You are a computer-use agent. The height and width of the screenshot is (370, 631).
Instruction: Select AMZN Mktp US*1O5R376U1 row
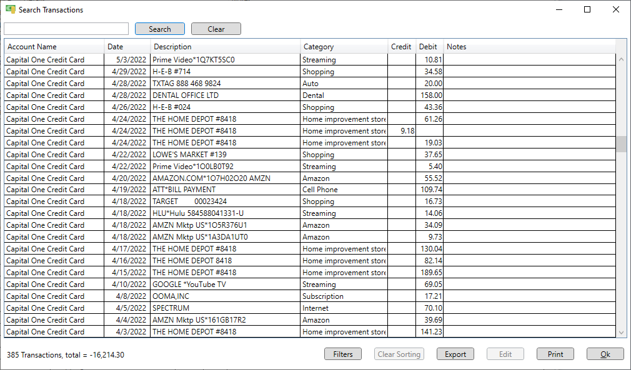click(x=310, y=225)
